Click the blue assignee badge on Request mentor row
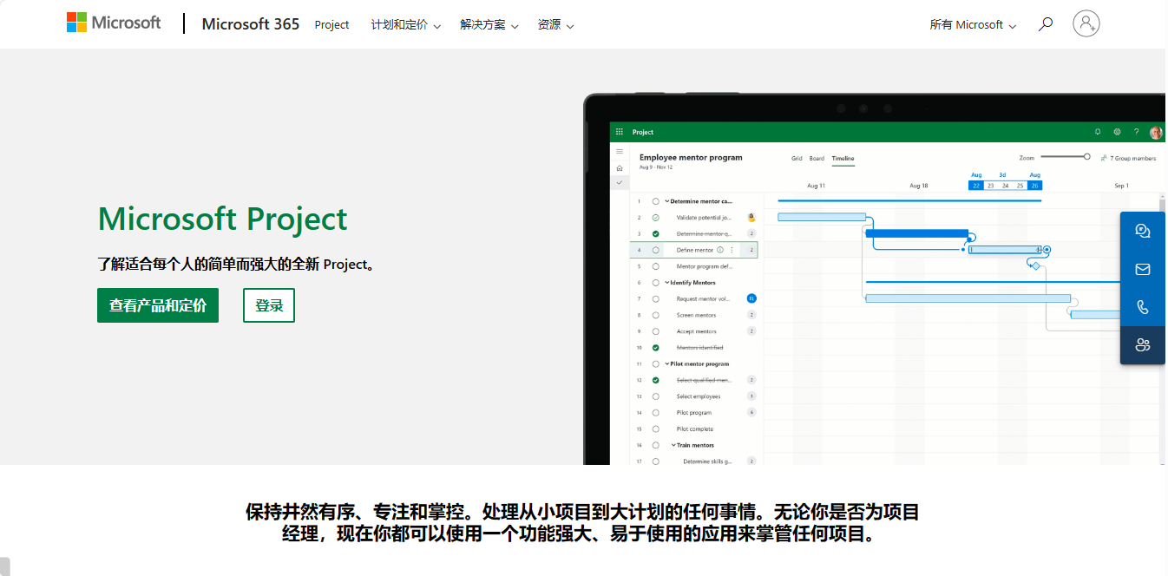 [x=751, y=298]
